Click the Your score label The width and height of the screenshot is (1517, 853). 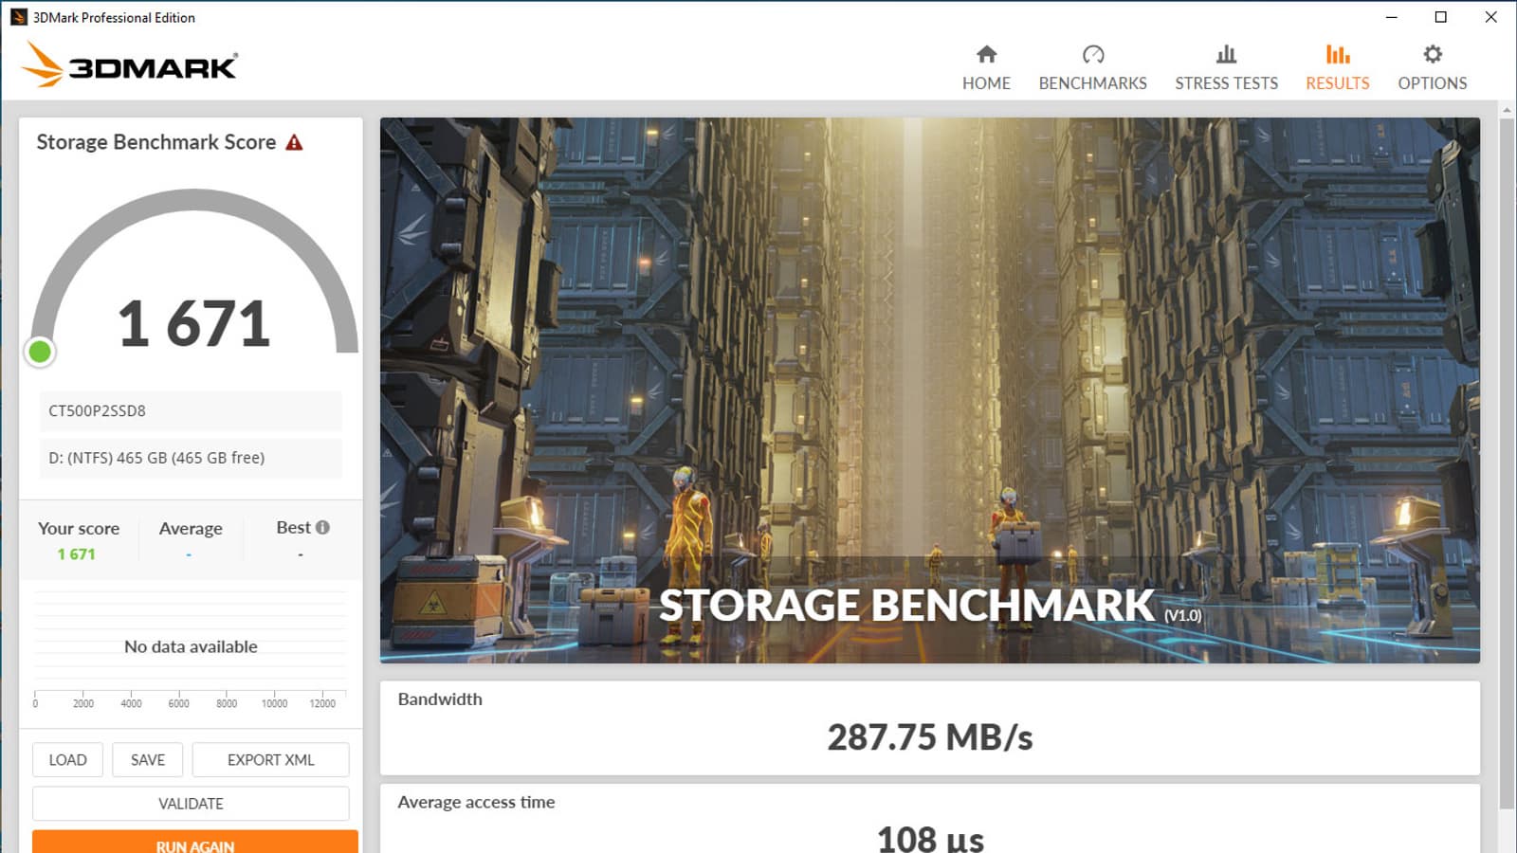(x=79, y=529)
